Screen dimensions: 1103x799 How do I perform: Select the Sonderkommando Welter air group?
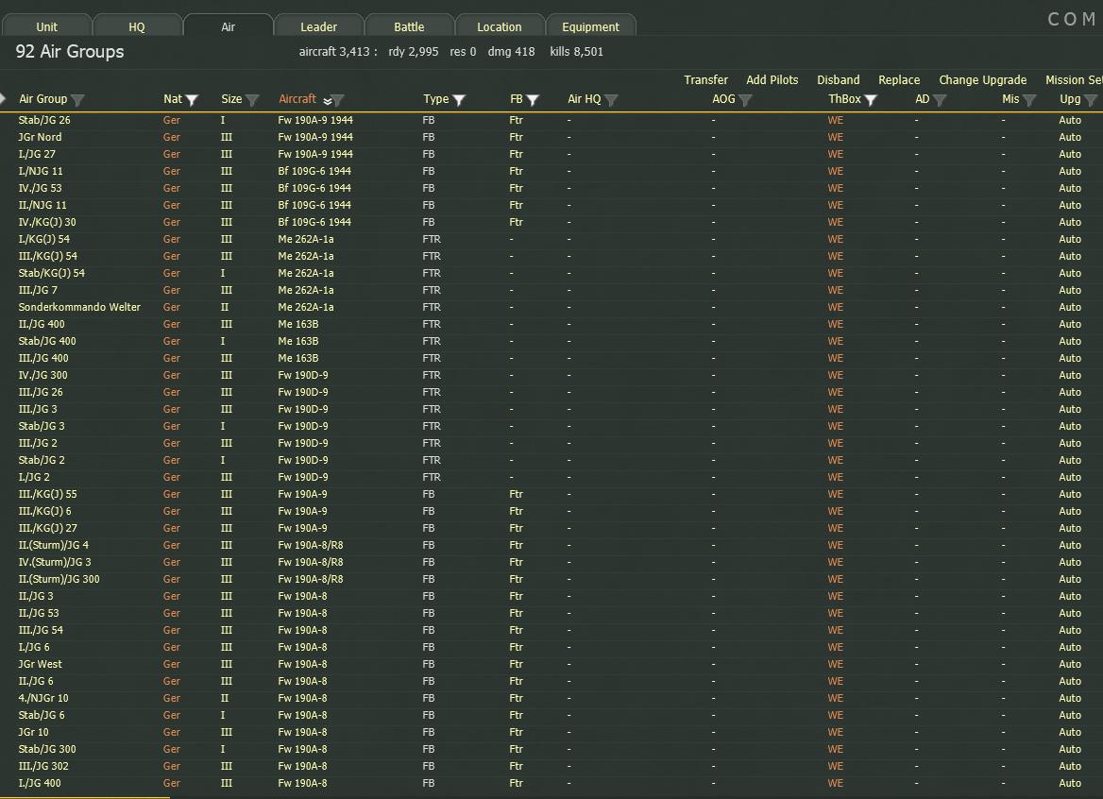pyautogui.click(x=79, y=307)
